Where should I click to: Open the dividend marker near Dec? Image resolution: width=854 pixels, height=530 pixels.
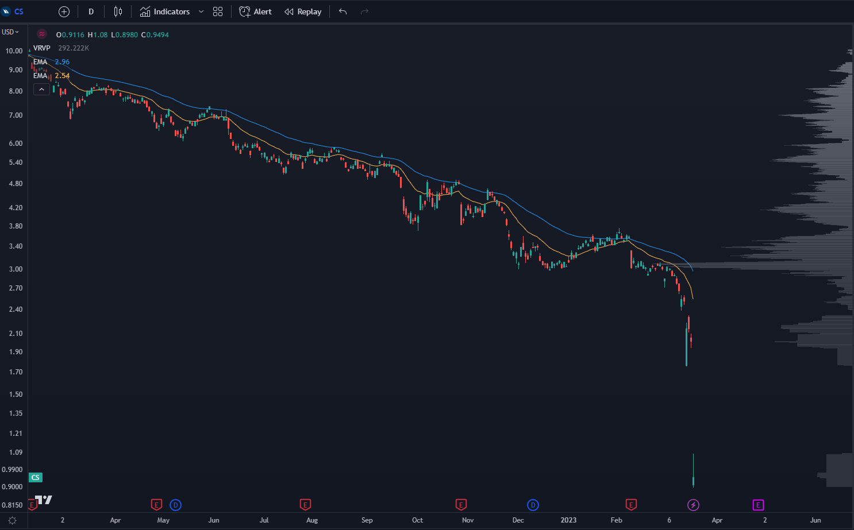tap(533, 505)
